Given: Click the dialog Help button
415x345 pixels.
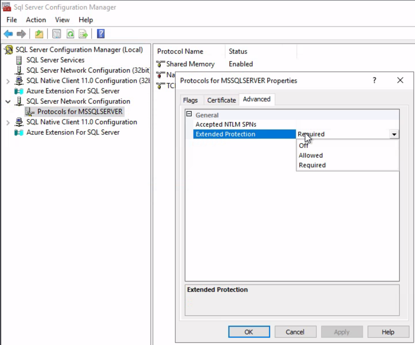Looking at the screenshot, I should click(388, 332).
